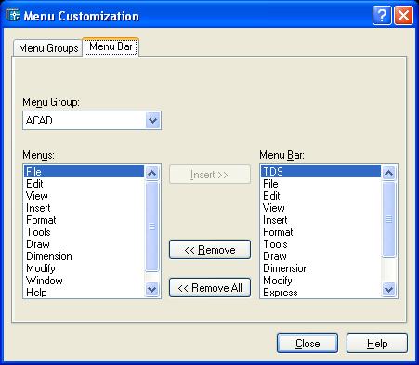Select Express in the Menu Bar list

pyautogui.click(x=321, y=293)
